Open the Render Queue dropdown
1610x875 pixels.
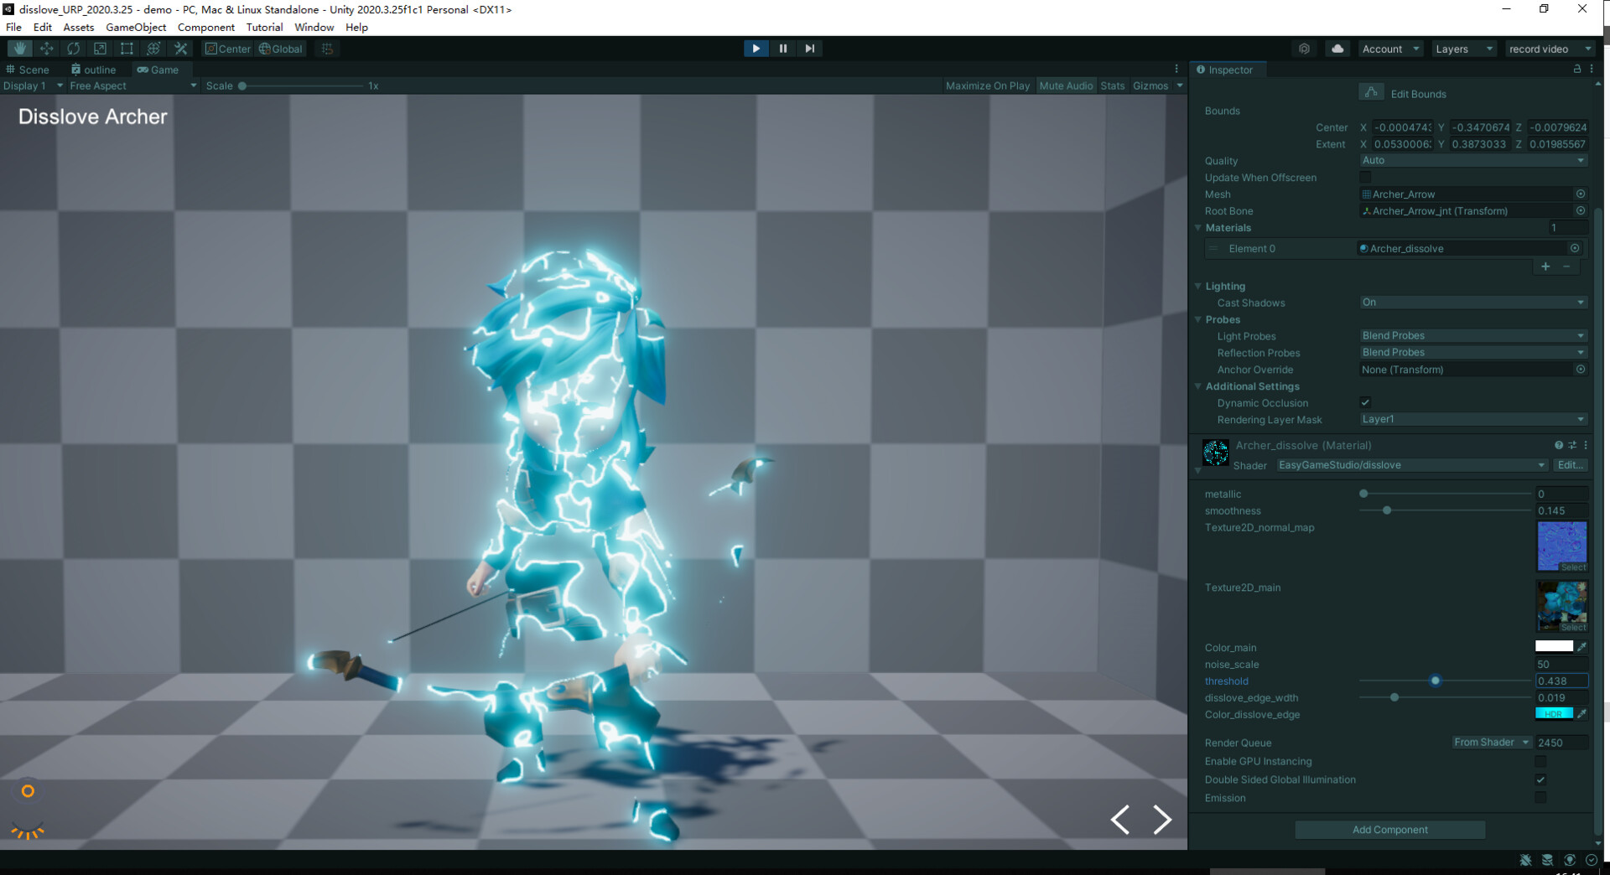(1491, 743)
